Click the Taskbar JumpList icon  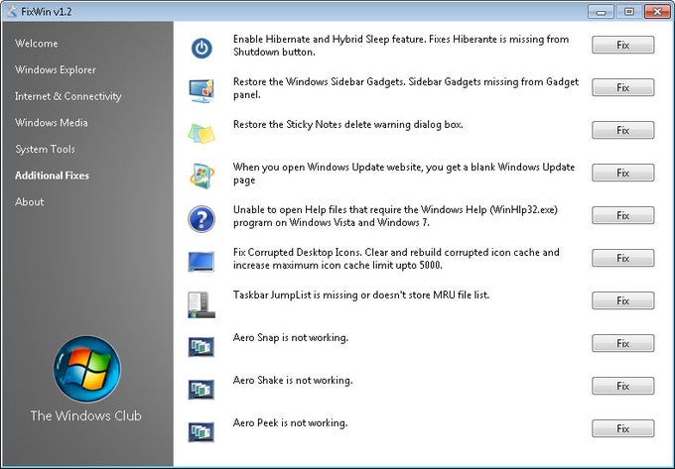coord(202,304)
